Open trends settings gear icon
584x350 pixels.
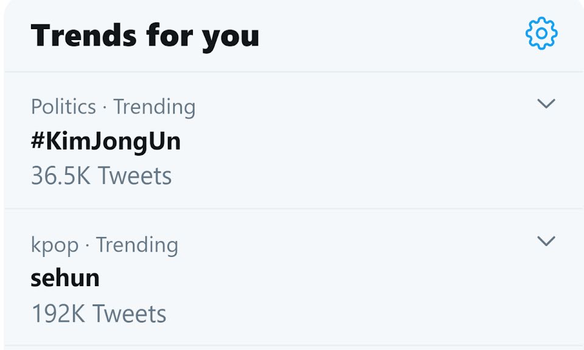click(541, 34)
